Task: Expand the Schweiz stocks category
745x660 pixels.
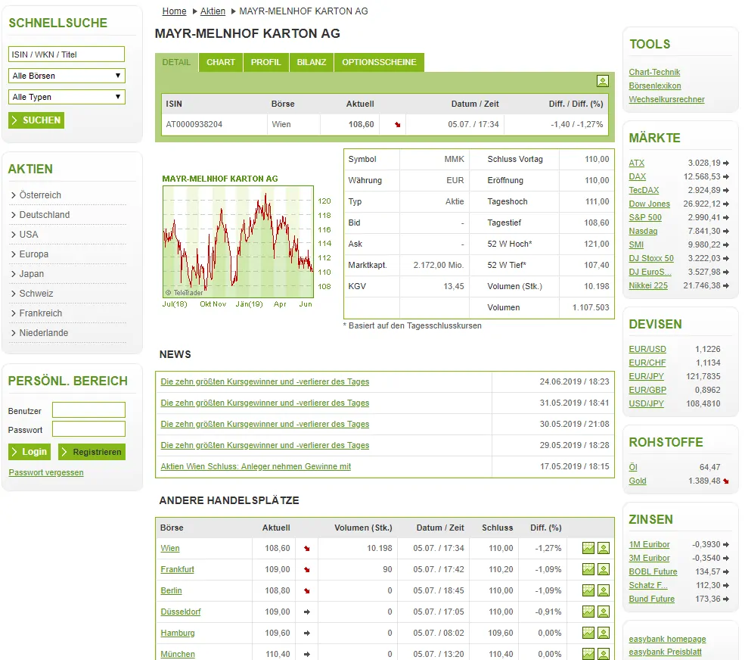Action: pos(32,294)
